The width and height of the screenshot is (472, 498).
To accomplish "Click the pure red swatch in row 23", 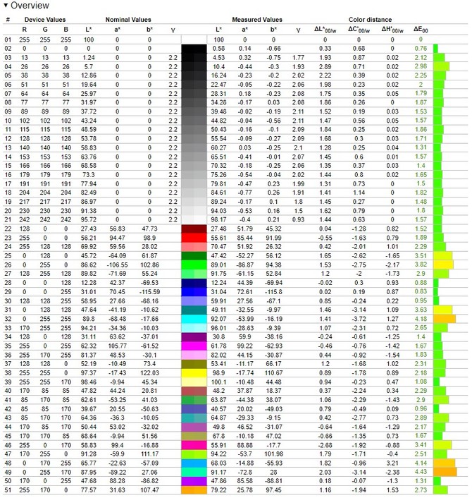I will coord(194,238).
